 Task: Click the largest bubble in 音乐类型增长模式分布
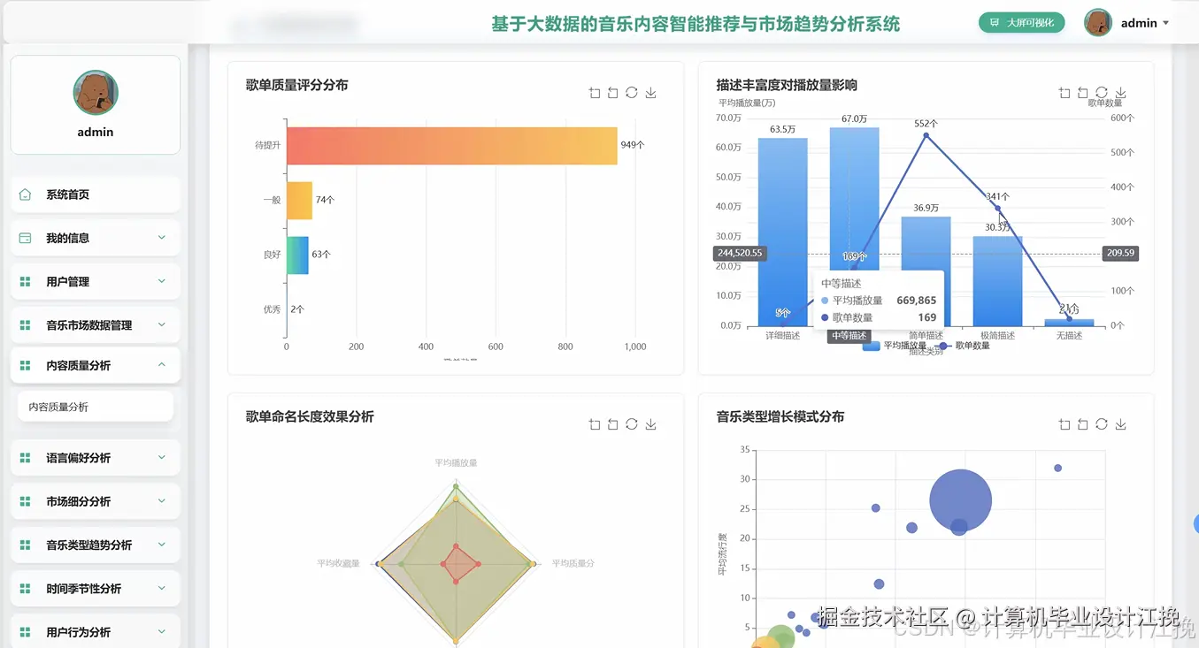pos(961,500)
